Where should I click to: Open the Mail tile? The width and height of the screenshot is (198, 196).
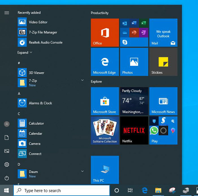pyautogui.click(x=163, y=33)
